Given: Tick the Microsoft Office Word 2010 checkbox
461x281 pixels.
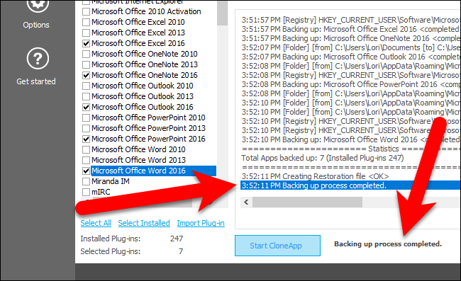Looking at the screenshot, I should pyautogui.click(x=86, y=149).
